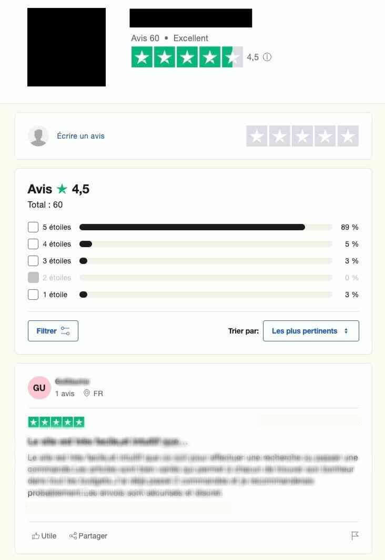This screenshot has width=385, height=560.
Task: Click the info icon next to 4,5 score
Action: [267, 57]
